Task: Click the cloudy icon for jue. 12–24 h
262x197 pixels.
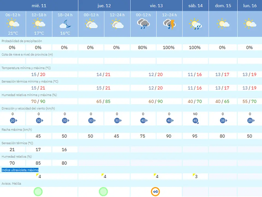Action: point(117,24)
